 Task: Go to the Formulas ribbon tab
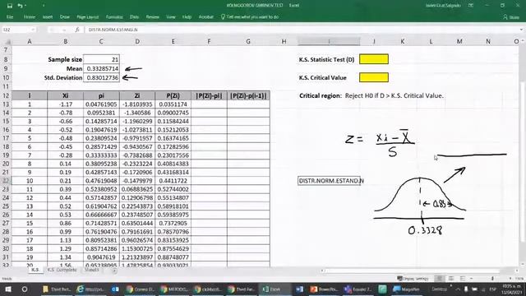[x=114, y=16]
